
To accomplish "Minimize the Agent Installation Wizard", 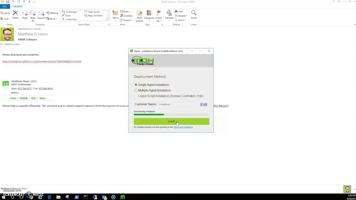I will [192, 51].
